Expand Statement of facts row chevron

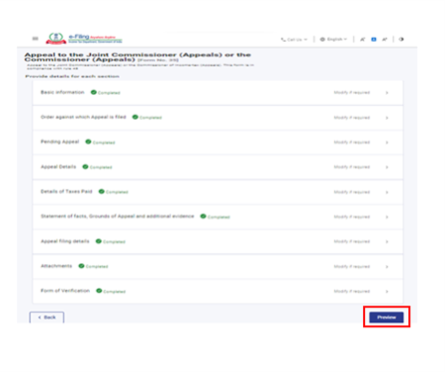coord(387,216)
